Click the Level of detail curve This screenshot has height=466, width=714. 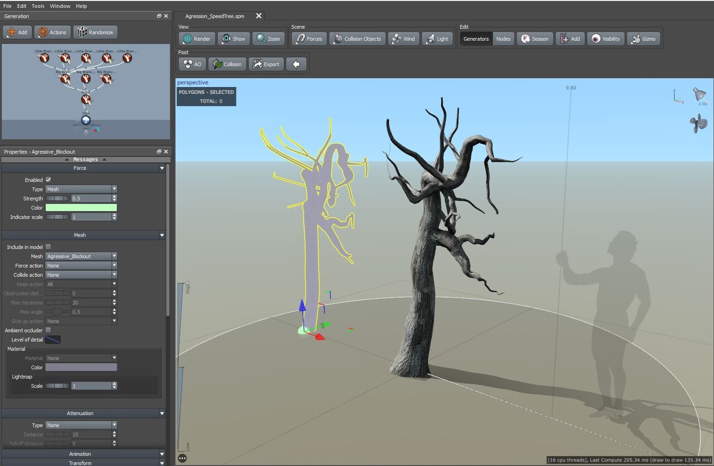click(53, 339)
